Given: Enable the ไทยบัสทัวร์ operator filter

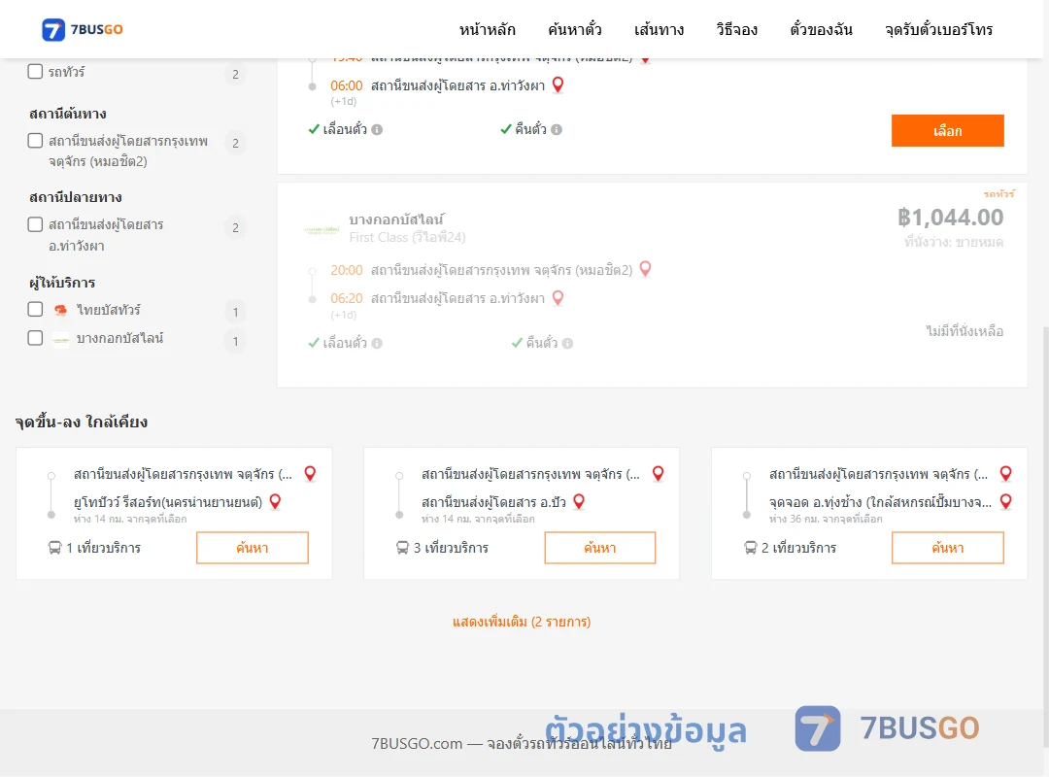Looking at the screenshot, I should click(35, 309).
